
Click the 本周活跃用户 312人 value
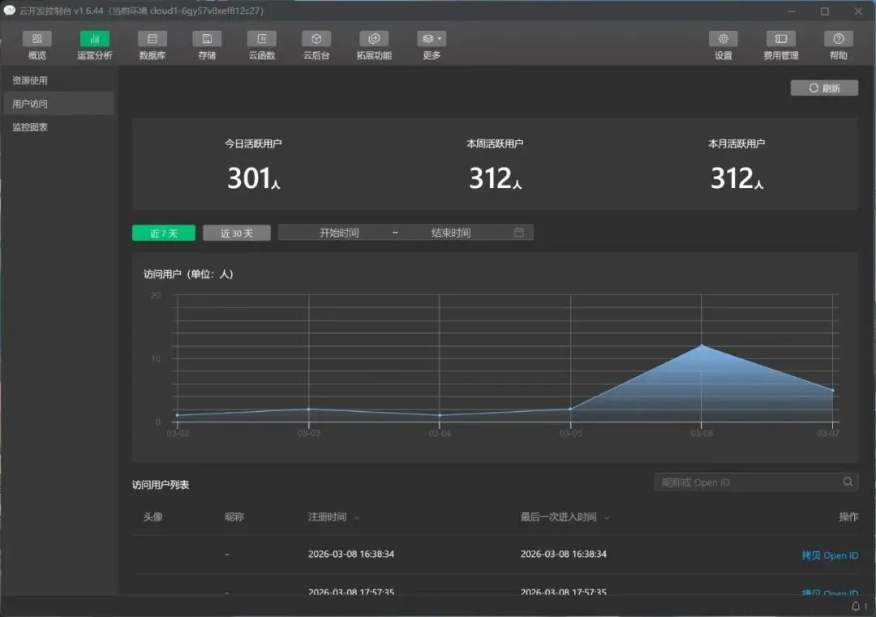click(495, 178)
